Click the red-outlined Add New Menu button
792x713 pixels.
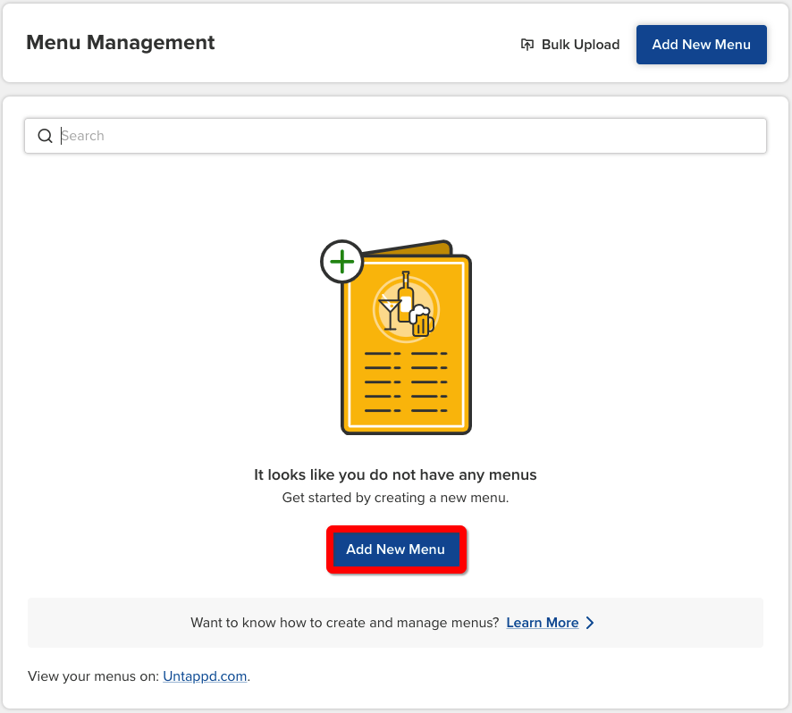[396, 549]
